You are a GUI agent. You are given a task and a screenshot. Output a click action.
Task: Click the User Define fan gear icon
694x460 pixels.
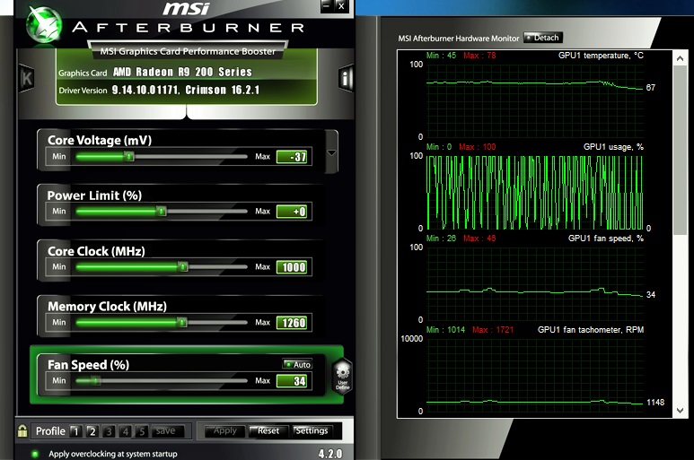click(343, 376)
